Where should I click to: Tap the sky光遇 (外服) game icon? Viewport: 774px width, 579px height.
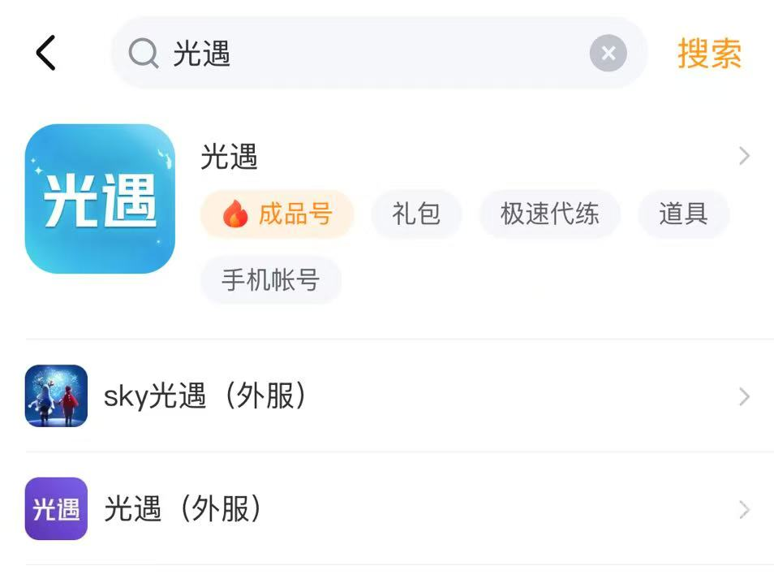pos(56,396)
